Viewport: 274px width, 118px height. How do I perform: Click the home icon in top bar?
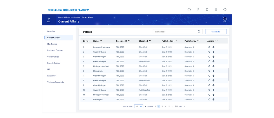[x=189, y=10]
